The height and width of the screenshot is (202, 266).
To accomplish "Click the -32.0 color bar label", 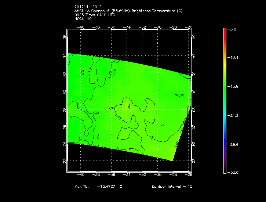I will 233,172.
